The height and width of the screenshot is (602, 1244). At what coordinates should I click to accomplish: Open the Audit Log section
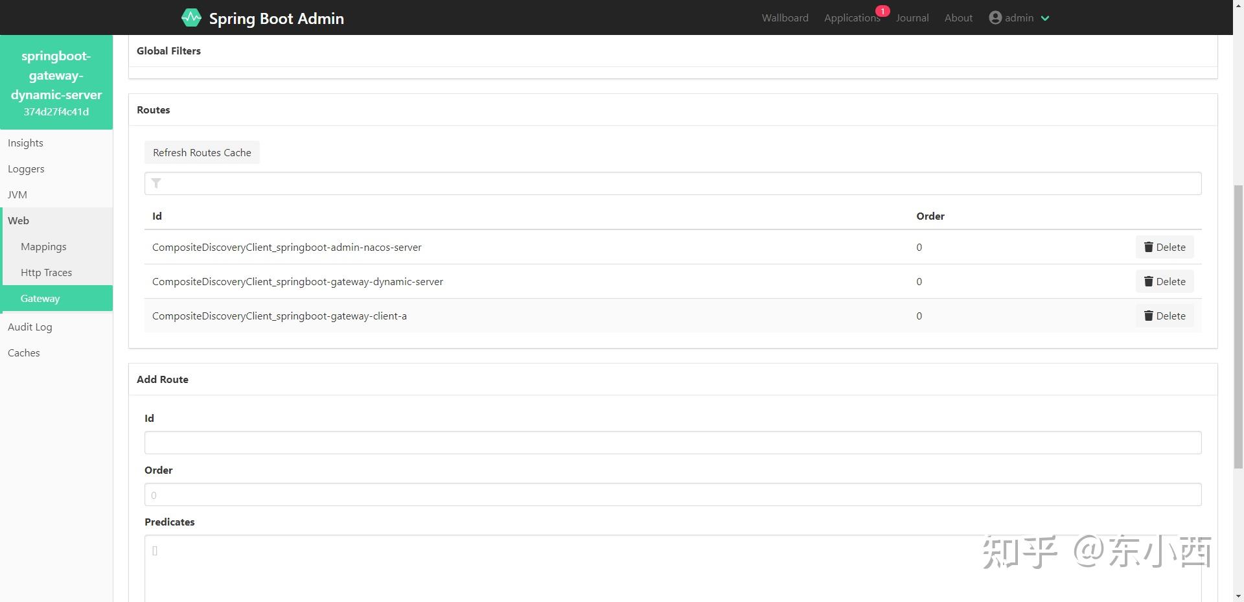point(30,327)
